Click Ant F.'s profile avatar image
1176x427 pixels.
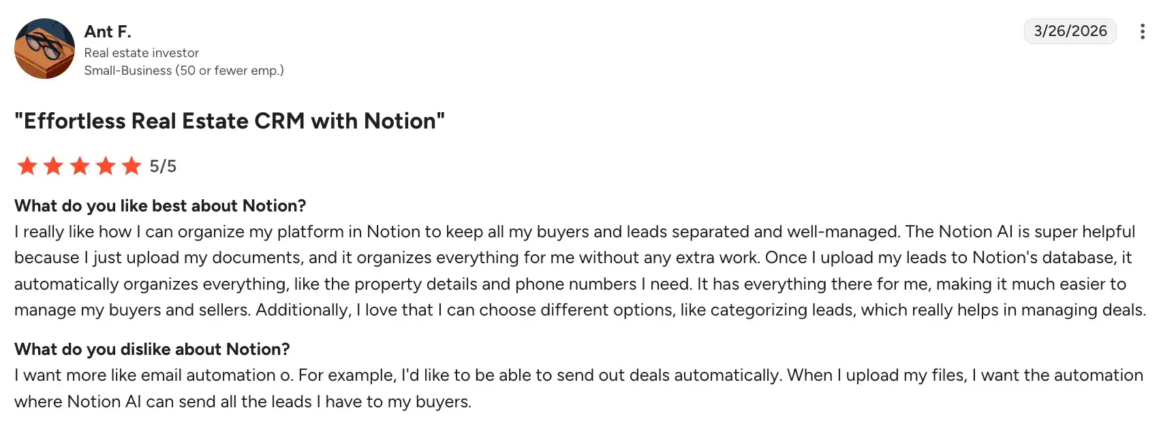tap(44, 48)
